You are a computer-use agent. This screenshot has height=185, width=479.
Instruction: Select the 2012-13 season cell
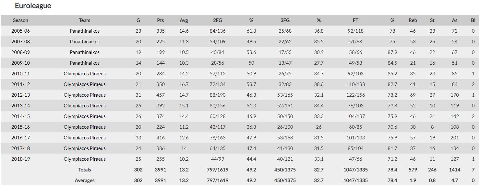coord(20,95)
